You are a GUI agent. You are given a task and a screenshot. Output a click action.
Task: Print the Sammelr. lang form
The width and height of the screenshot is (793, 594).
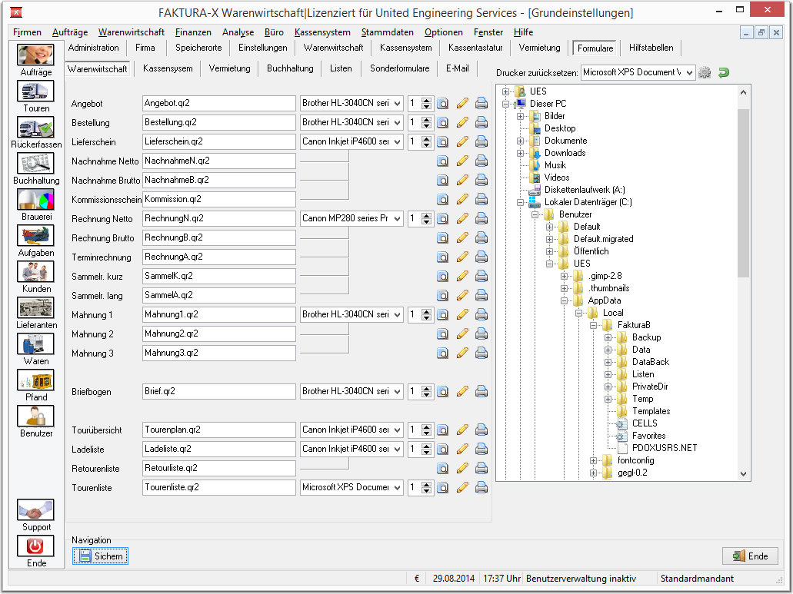[481, 296]
